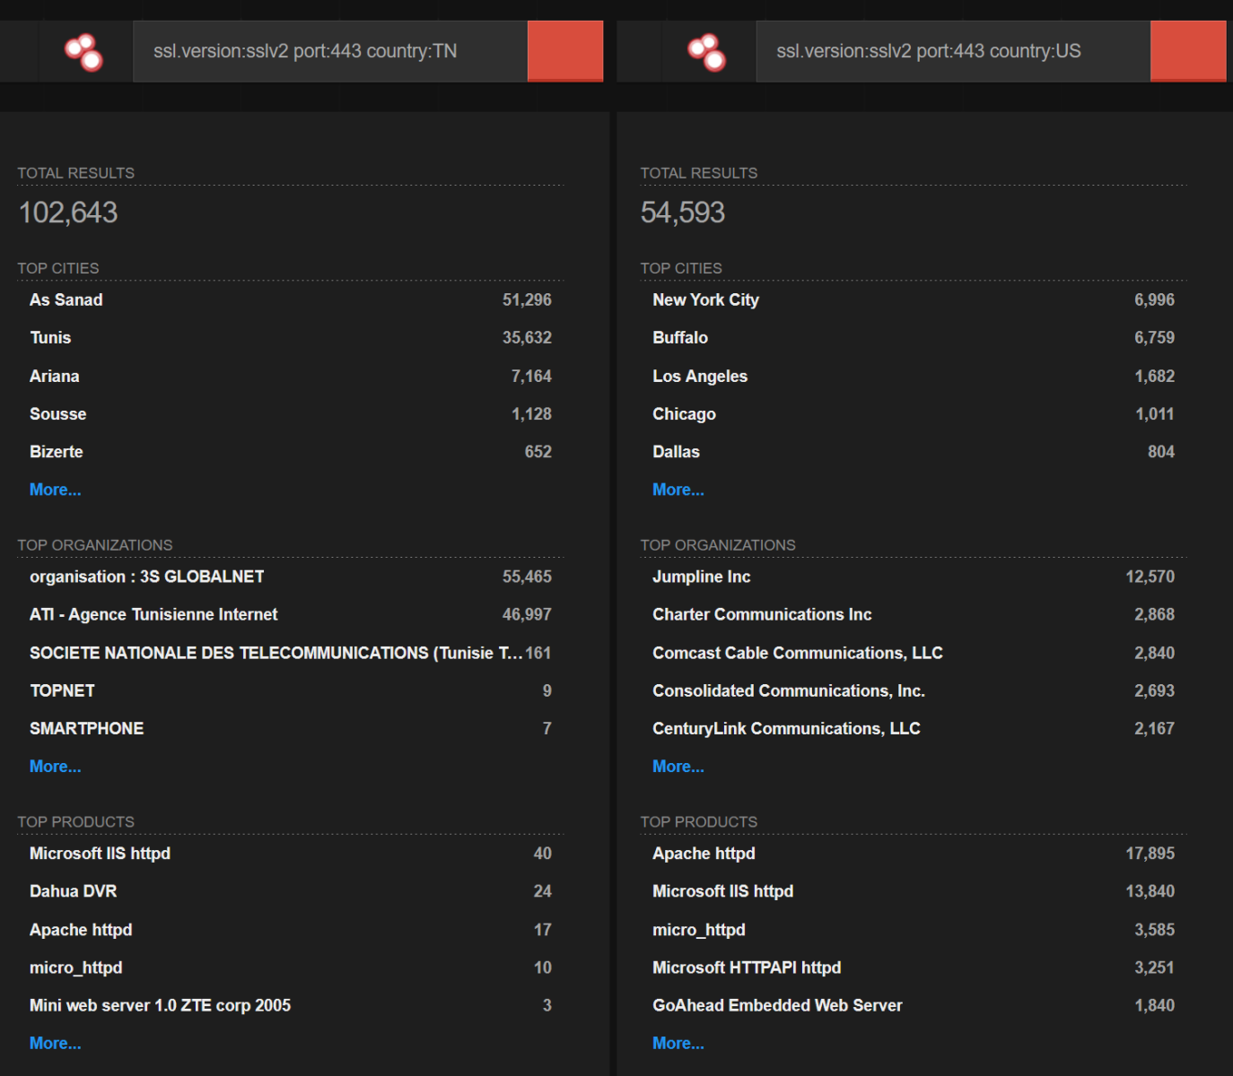Select Apache httpd in US products
This screenshot has height=1076, width=1233.
[x=704, y=854]
